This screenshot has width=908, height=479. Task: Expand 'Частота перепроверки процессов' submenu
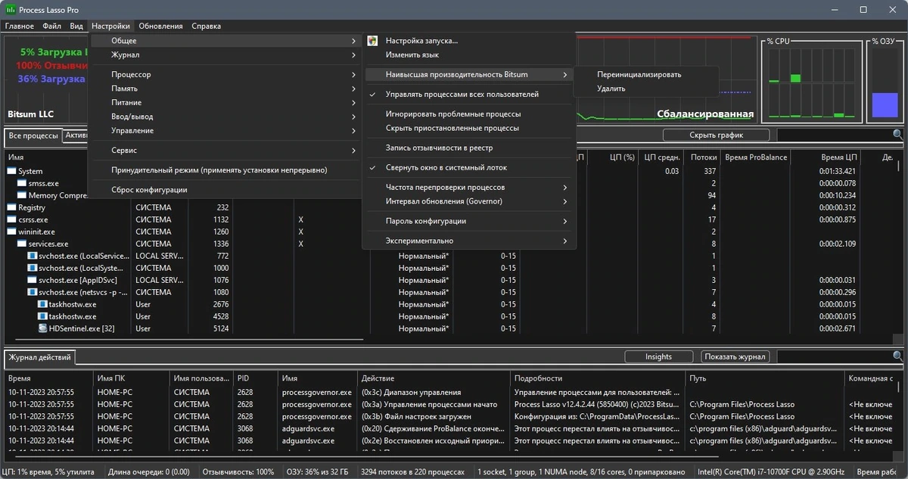click(469, 187)
